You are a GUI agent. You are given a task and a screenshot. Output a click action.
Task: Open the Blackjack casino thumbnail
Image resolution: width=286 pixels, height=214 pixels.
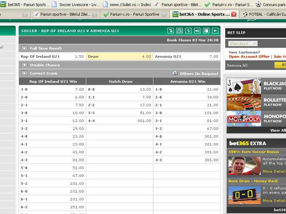pos(244,86)
